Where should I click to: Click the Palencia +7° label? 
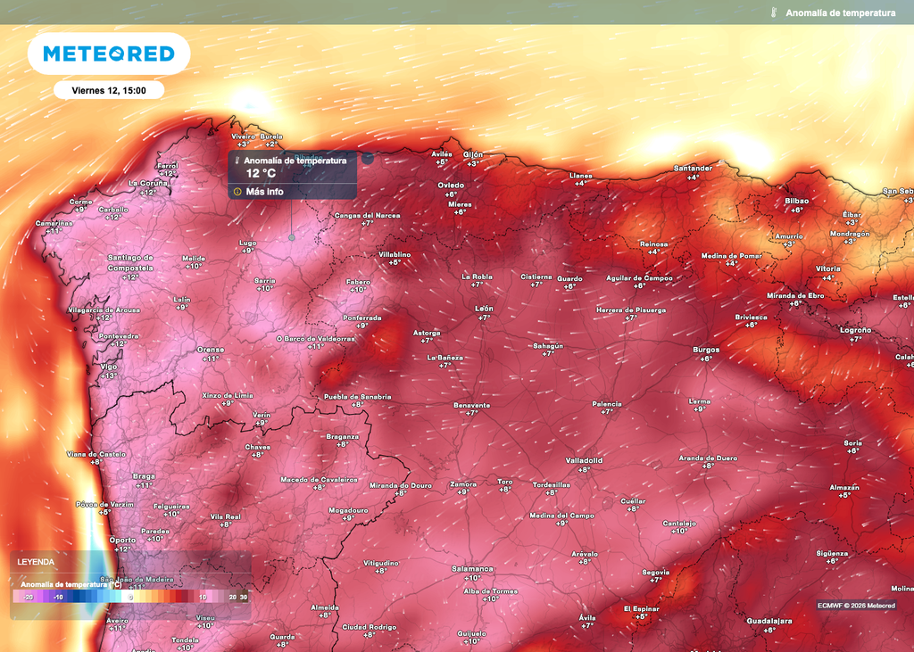coord(607,408)
